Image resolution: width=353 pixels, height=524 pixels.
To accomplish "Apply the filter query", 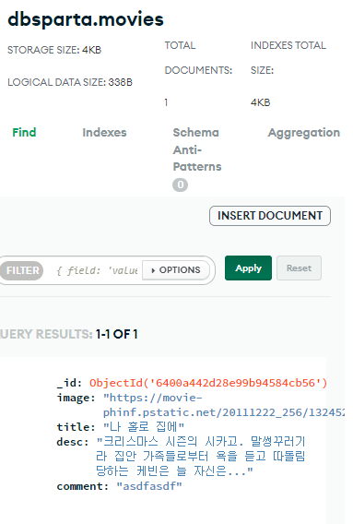I will 248,268.
